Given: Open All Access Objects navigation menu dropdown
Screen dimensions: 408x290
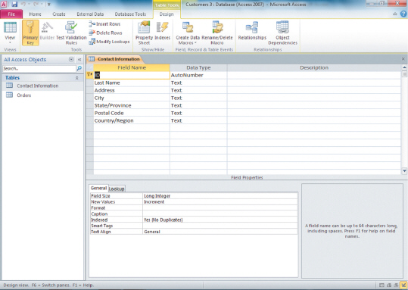Looking at the screenshot, I should (71, 59).
